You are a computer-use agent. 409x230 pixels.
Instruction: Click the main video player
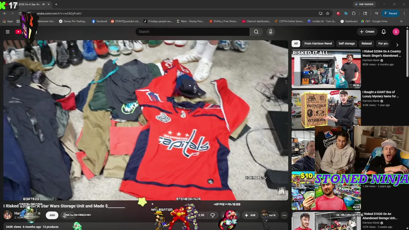(x=146, y=120)
